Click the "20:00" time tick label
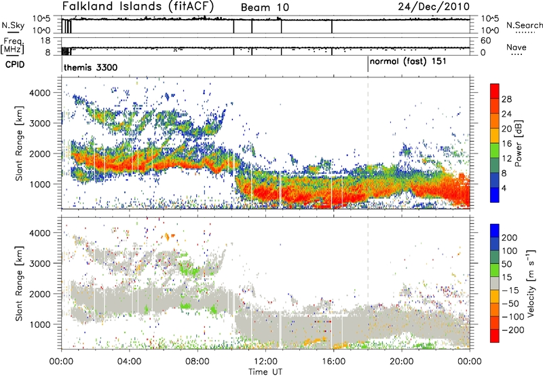Screen dimensions: 543x376 pos(401,362)
